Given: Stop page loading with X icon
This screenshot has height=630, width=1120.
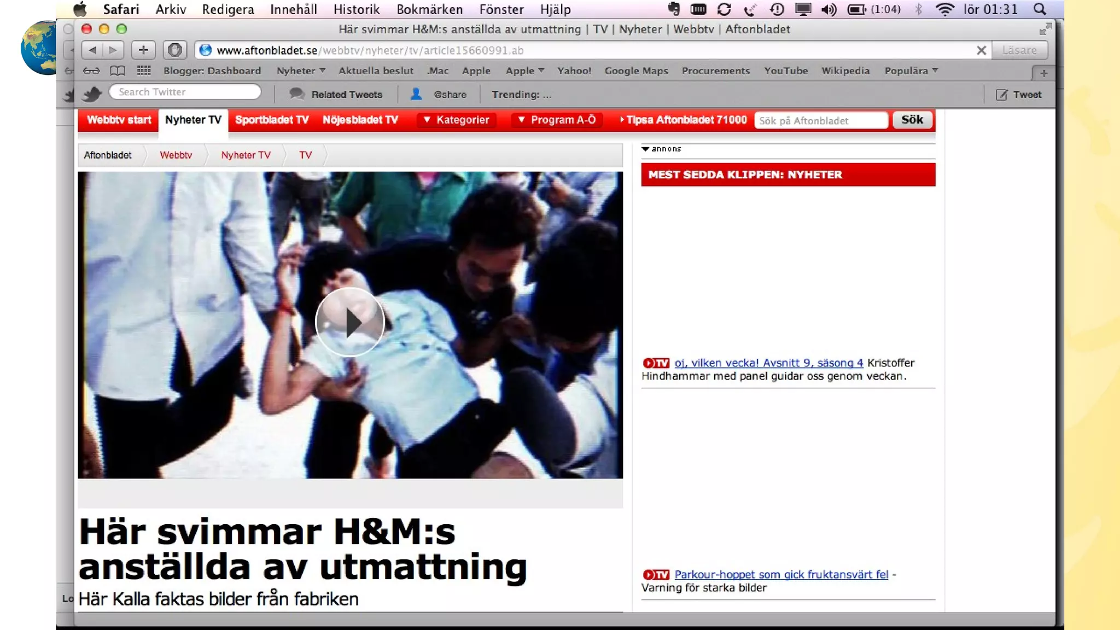Looking at the screenshot, I should (981, 50).
